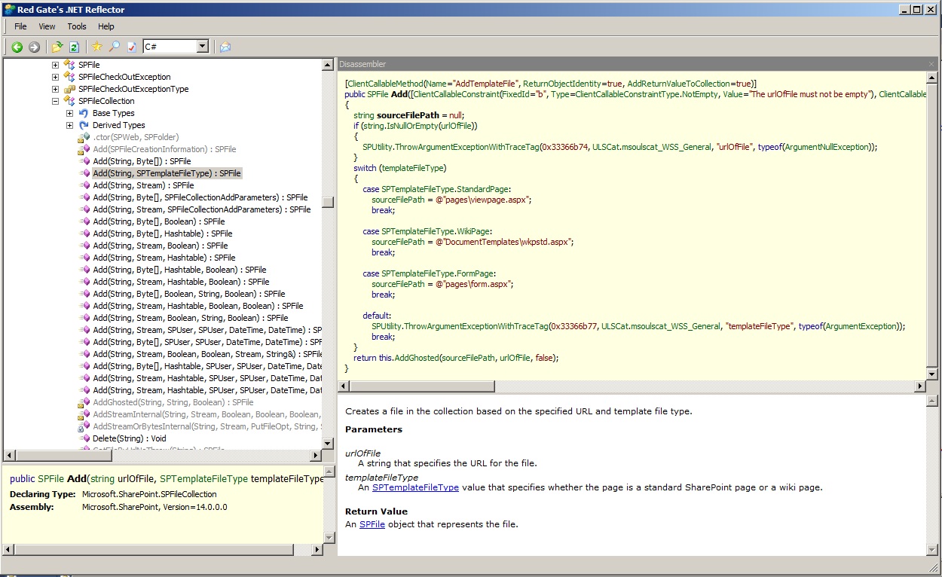Select Add(String, Byte[], Hashtable) : SPFile

tap(163, 234)
